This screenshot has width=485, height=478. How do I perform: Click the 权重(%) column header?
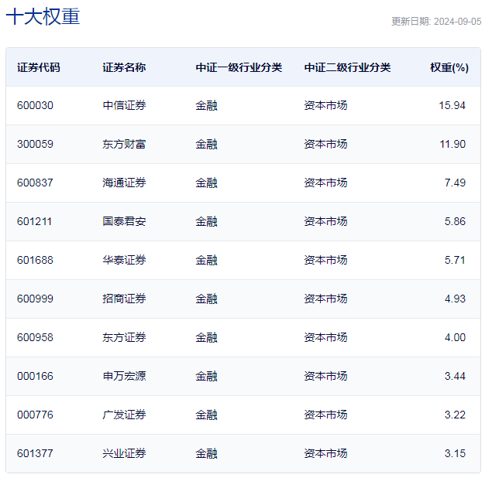point(449,67)
